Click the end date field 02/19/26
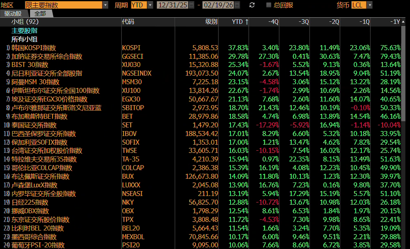This screenshot has height=249, width=410. 219,5
